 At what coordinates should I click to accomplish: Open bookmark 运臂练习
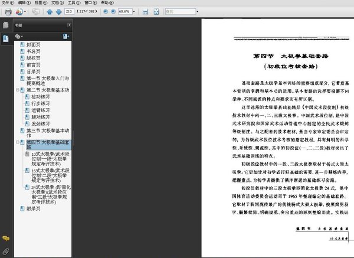pos(40,110)
